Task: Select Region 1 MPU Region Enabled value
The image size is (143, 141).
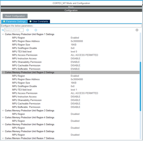Action: (75, 38)
